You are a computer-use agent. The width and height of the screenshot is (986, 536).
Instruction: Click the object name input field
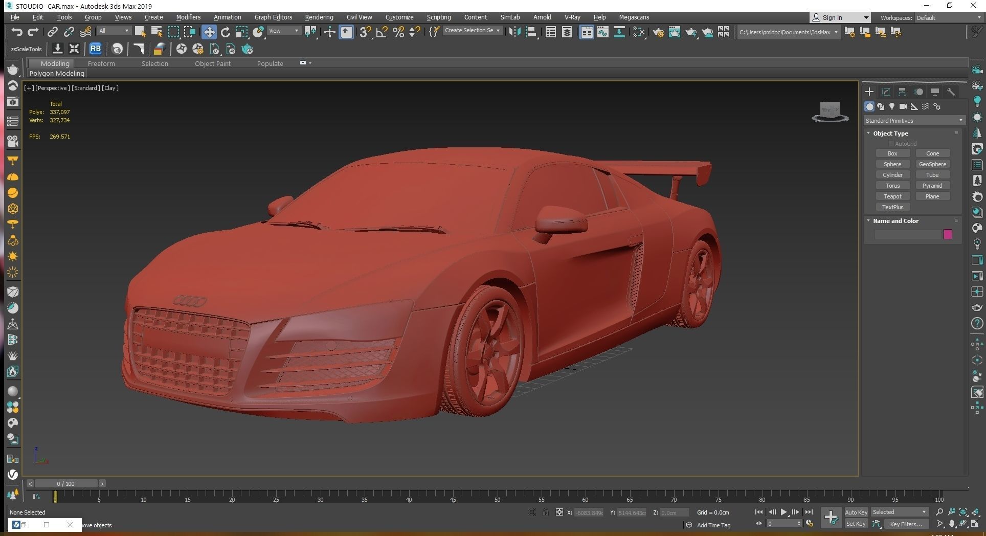[908, 234]
